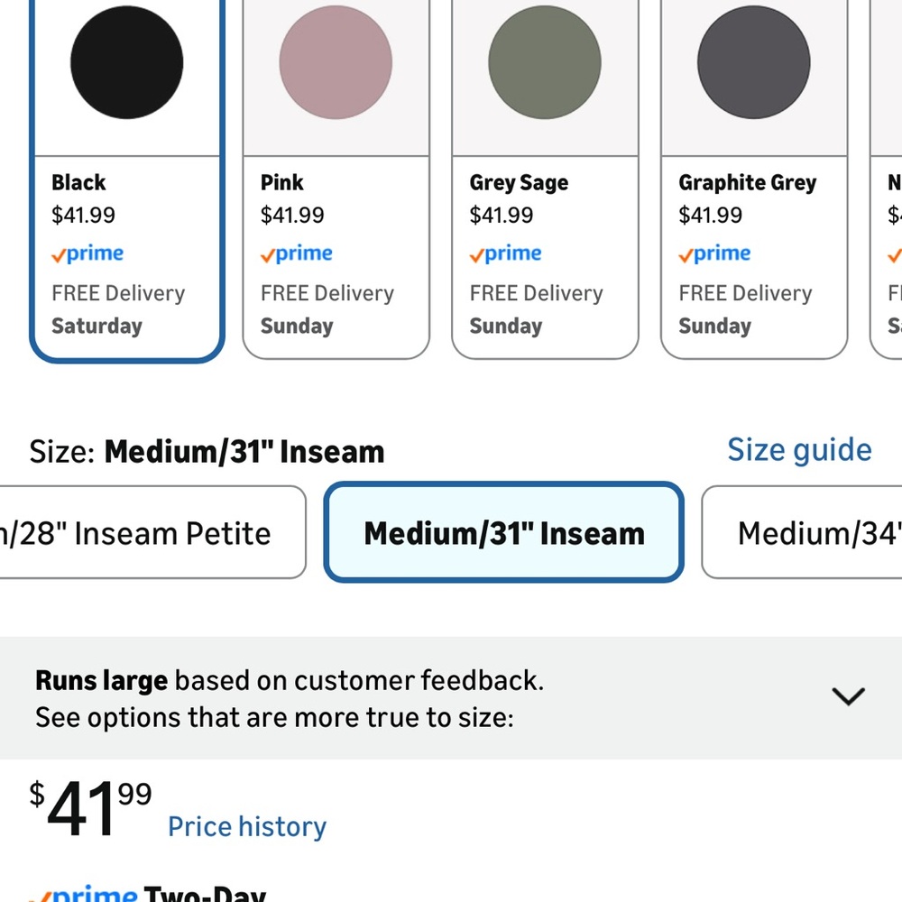Expand the Runs large feedback chevron
The width and height of the screenshot is (902, 902).
848,696
